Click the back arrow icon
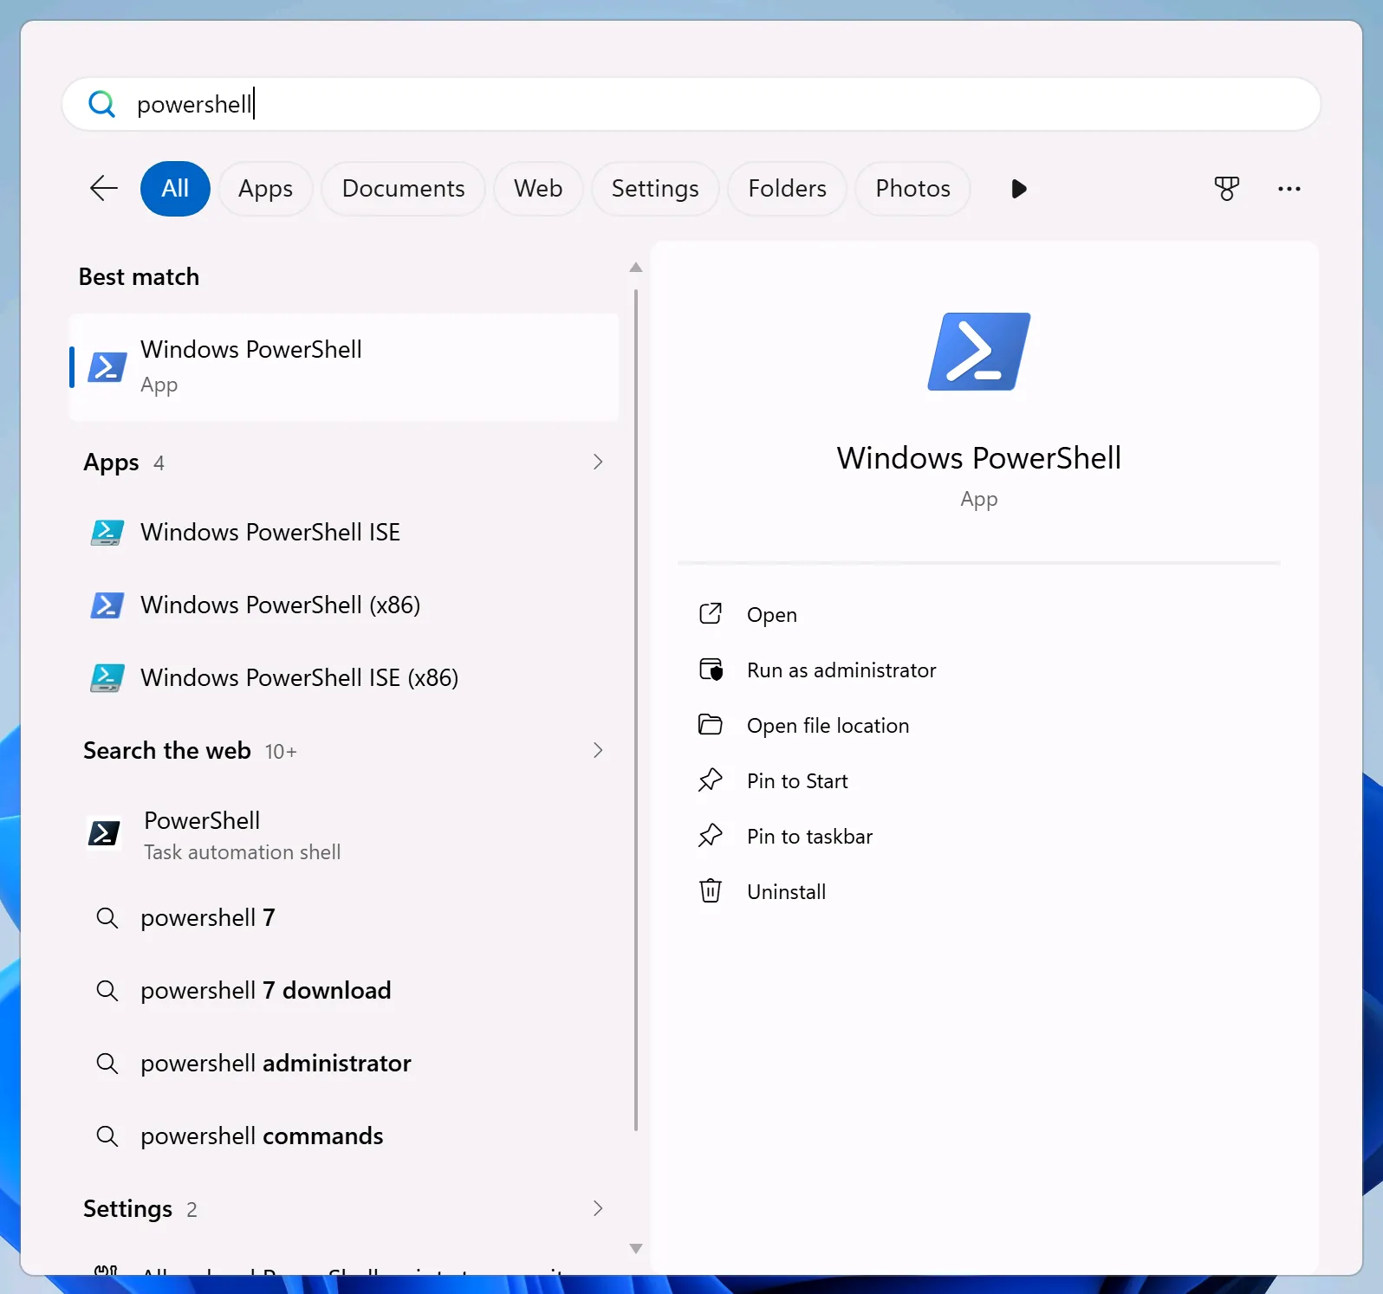This screenshot has width=1383, height=1294. pyautogui.click(x=104, y=188)
